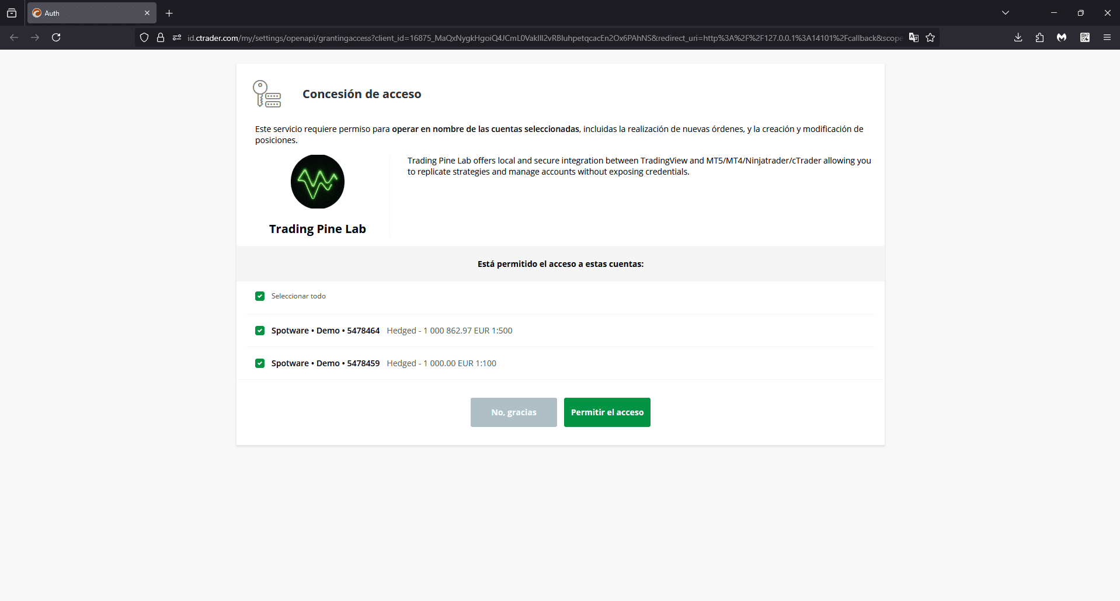Click the Trading Pine Lab logo
The width and height of the screenshot is (1120, 601).
click(x=318, y=182)
